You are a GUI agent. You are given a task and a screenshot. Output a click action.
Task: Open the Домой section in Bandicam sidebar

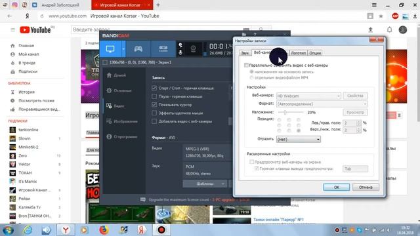(x=116, y=75)
